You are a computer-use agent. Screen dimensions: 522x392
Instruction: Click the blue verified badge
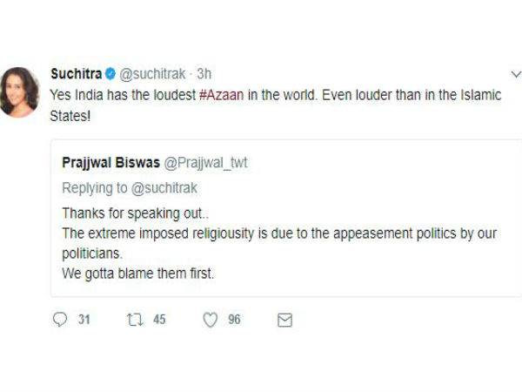(110, 74)
